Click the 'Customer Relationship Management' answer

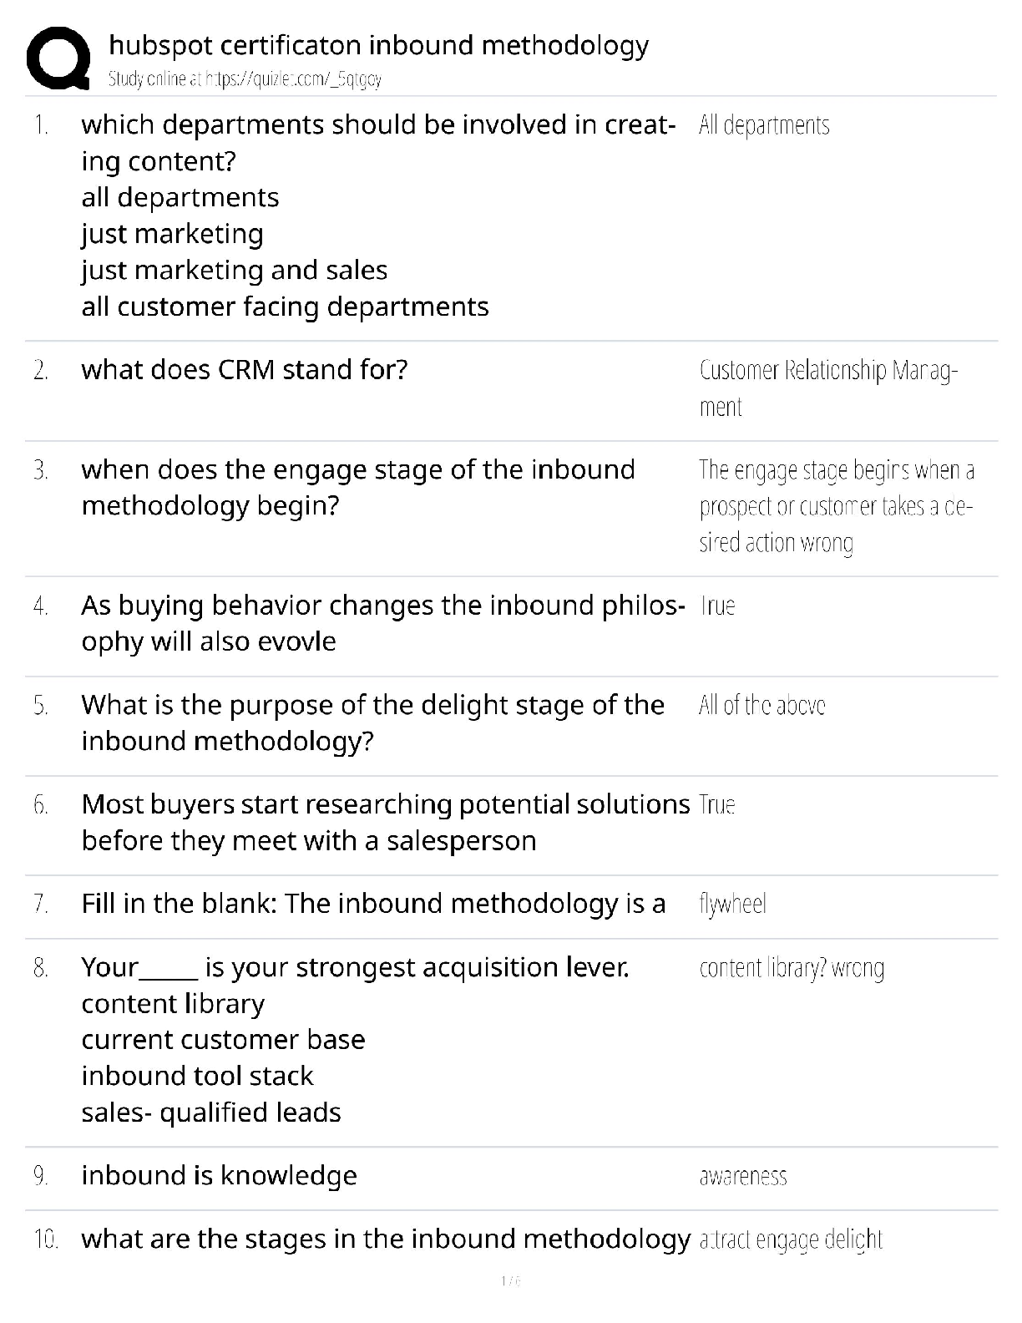point(827,388)
